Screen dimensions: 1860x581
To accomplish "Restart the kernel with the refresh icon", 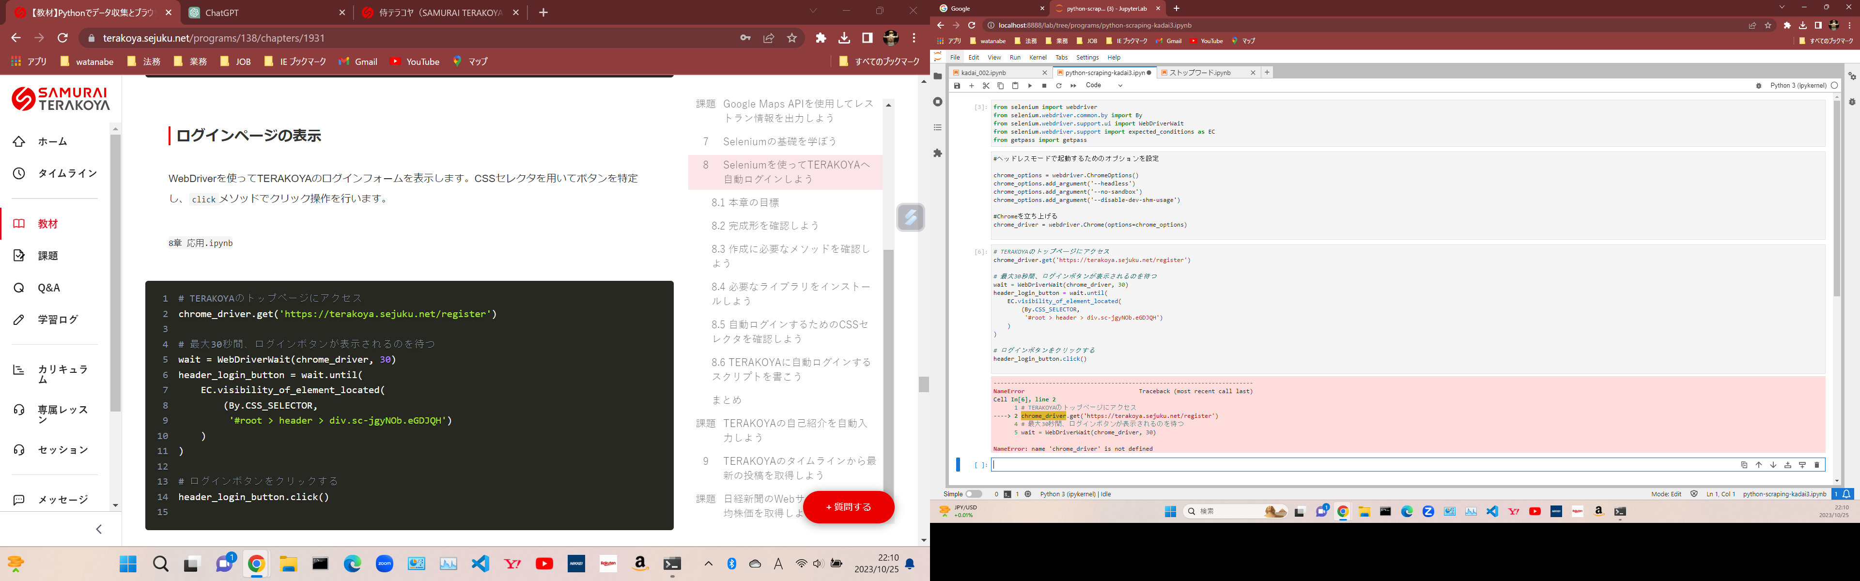I will pos(1058,85).
